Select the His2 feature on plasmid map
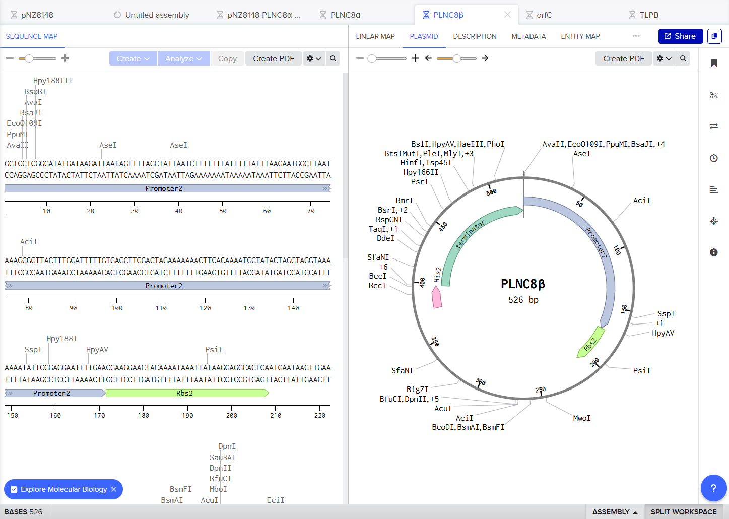 coord(437,297)
